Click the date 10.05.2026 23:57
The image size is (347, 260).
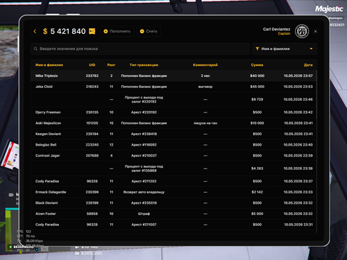(298, 76)
